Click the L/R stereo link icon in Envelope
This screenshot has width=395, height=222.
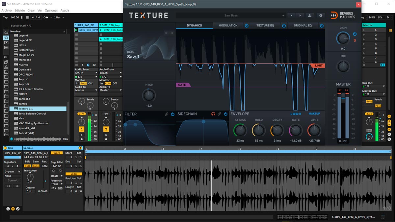[296, 114]
